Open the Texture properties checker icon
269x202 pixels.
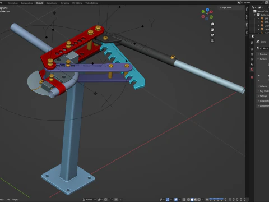[x=252, y=77]
